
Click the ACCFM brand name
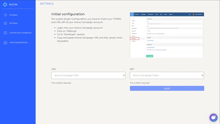click(13, 4)
